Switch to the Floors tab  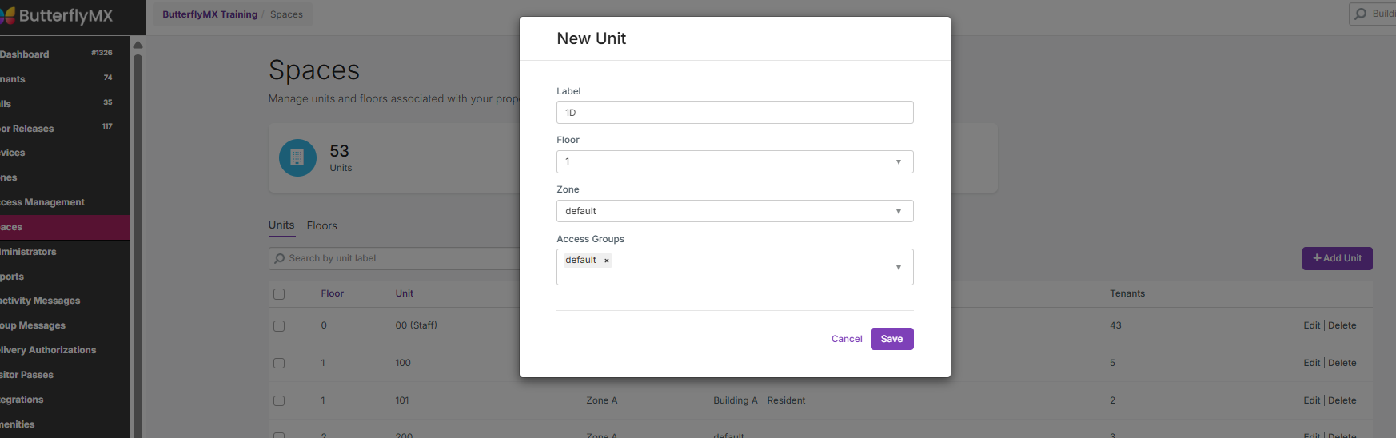click(321, 226)
